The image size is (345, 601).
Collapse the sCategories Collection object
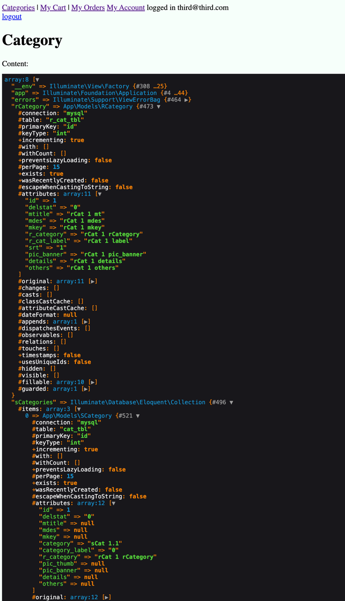pyautogui.click(x=231, y=403)
